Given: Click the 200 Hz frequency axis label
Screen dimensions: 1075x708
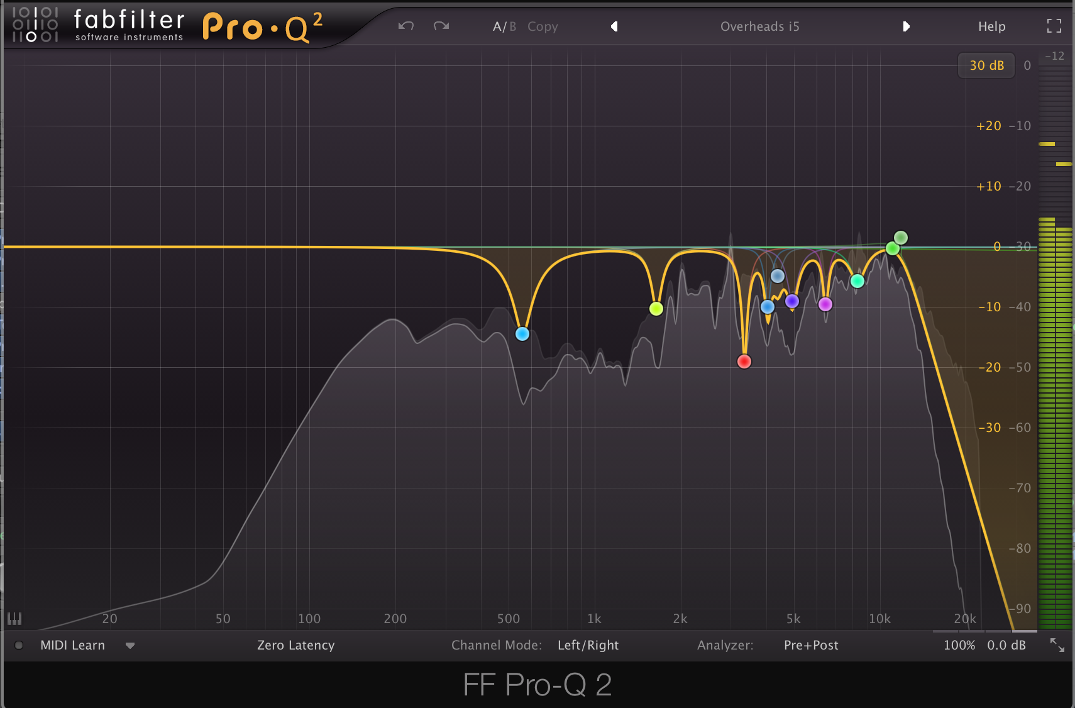Looking at the screenshot, I should 395,619.
